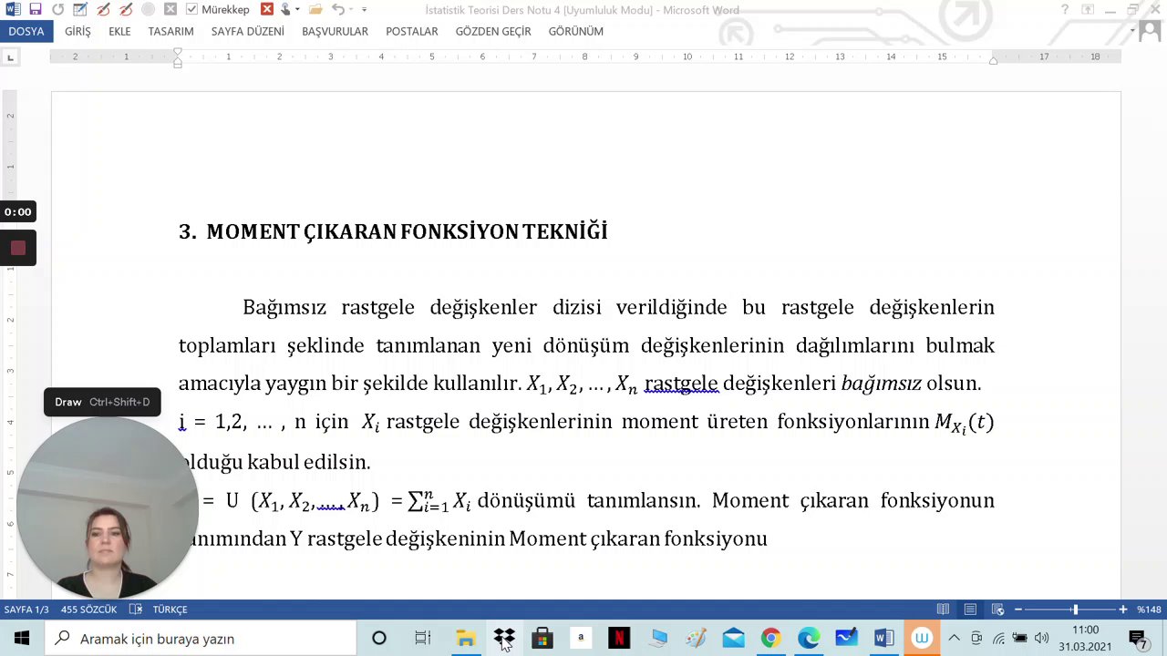Open Dropbox from the taskbar
Viewport: 1167px width, 656px height.
click(504, 639)
